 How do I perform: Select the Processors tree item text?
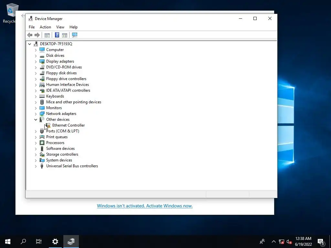[x=55, y=143]
